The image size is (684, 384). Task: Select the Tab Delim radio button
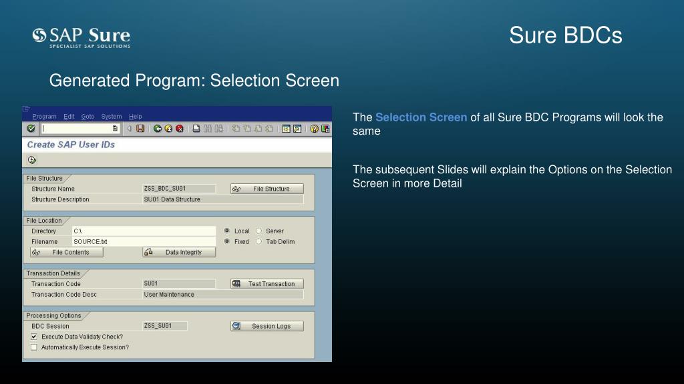(259, 241)
